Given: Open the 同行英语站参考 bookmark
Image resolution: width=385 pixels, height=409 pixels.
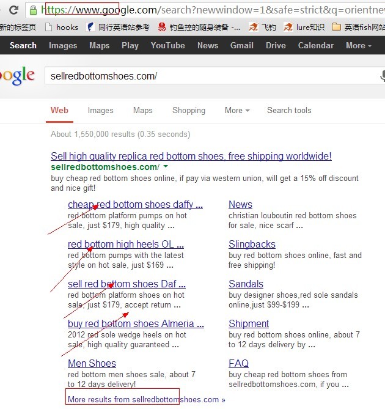Looking at the screenshot, I should [119, 27].
